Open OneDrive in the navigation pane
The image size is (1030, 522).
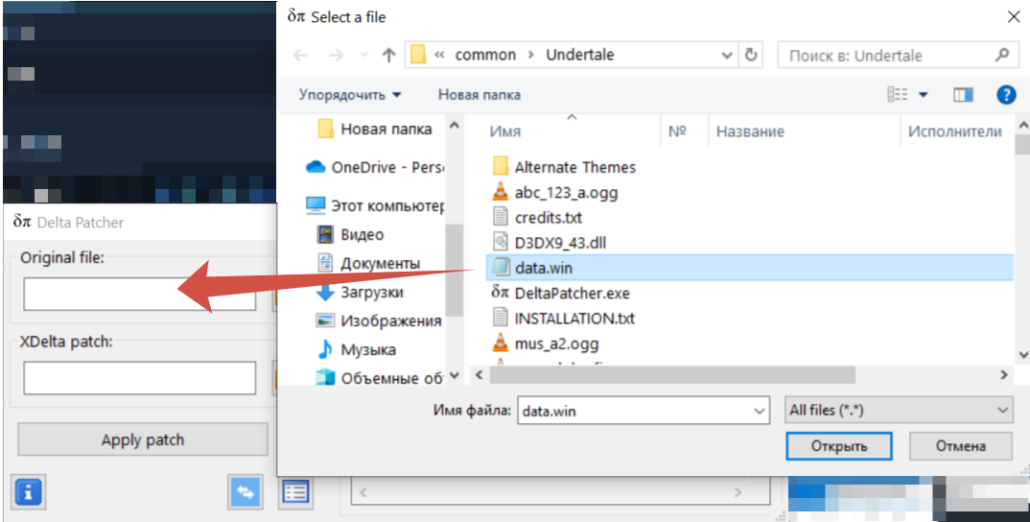[x=387, y=167]
